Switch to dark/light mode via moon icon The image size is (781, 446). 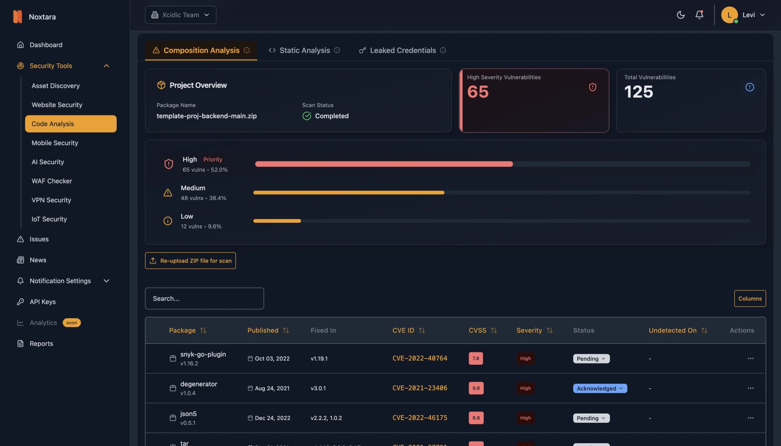point(681,15)
